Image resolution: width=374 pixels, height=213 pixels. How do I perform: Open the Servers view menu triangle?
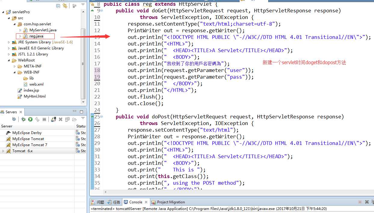(x=83, y=118)
